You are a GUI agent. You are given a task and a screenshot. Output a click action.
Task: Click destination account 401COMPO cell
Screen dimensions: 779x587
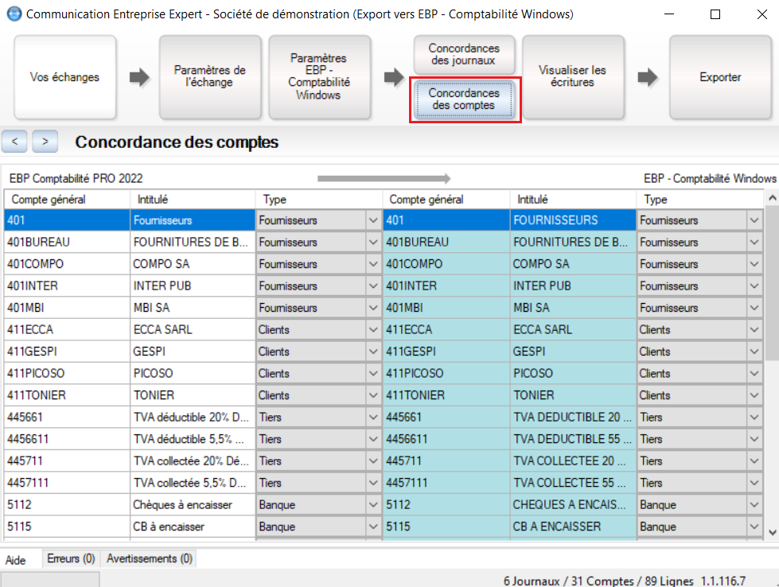(446, 264)
